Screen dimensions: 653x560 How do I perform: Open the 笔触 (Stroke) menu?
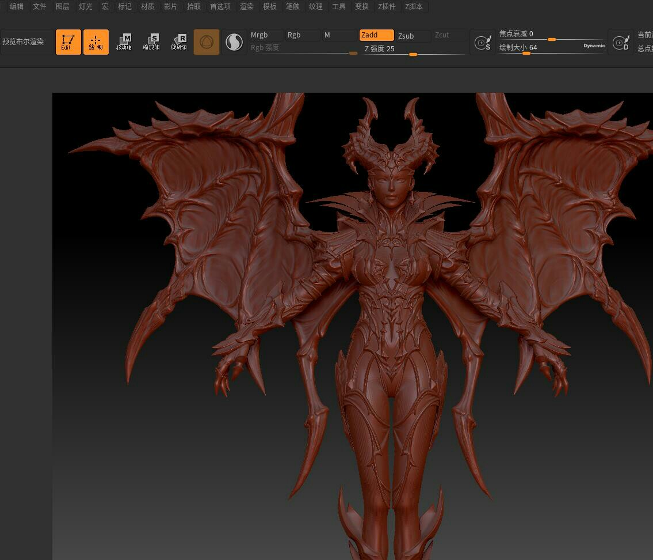tap(293, 7)
